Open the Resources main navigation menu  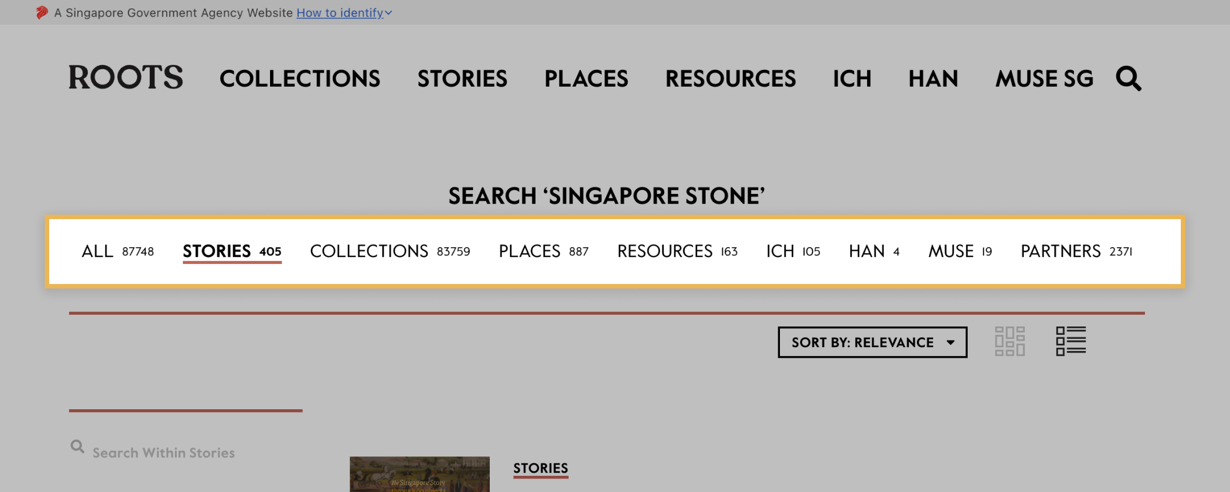[x=730, y=78]
